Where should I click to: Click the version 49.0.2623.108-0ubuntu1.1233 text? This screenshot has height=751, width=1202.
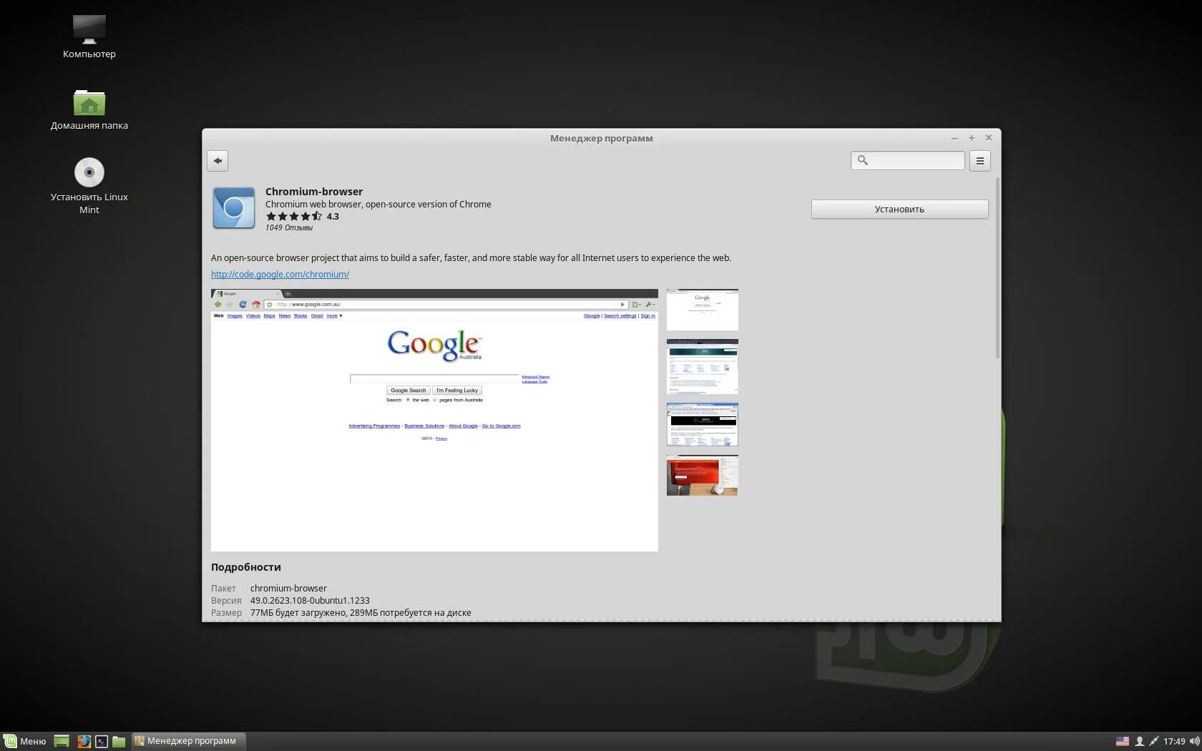310,601
